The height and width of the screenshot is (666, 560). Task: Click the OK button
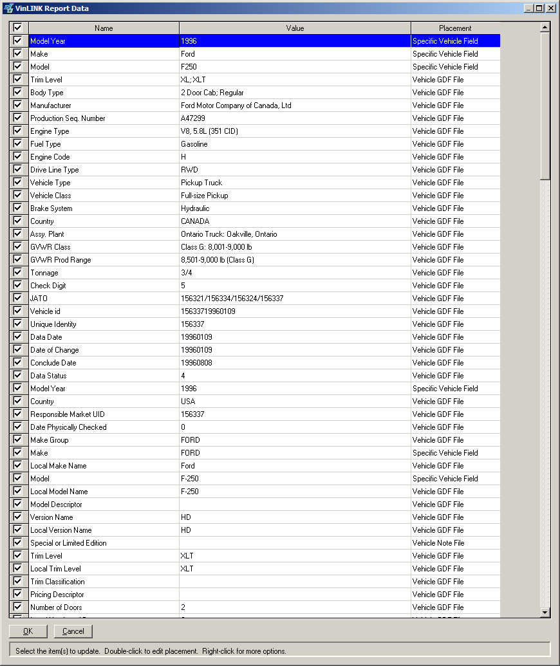coord(28,631)
